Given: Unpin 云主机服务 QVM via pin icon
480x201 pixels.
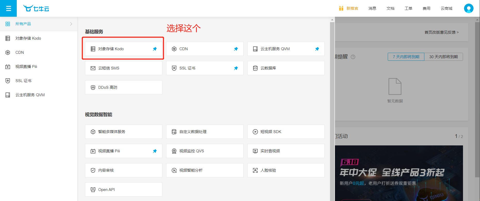Looking at the screenshot, I should [x=317, y=49].
